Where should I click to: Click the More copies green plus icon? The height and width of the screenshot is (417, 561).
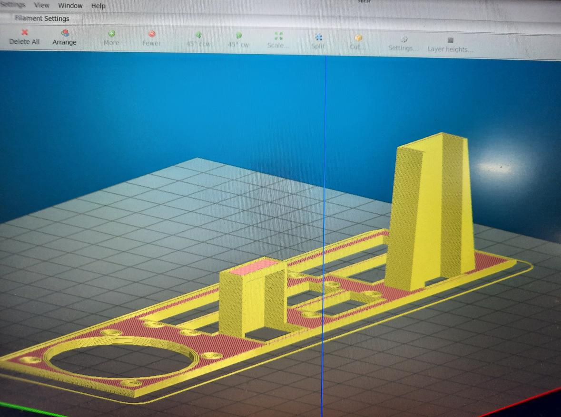(112, 34)
